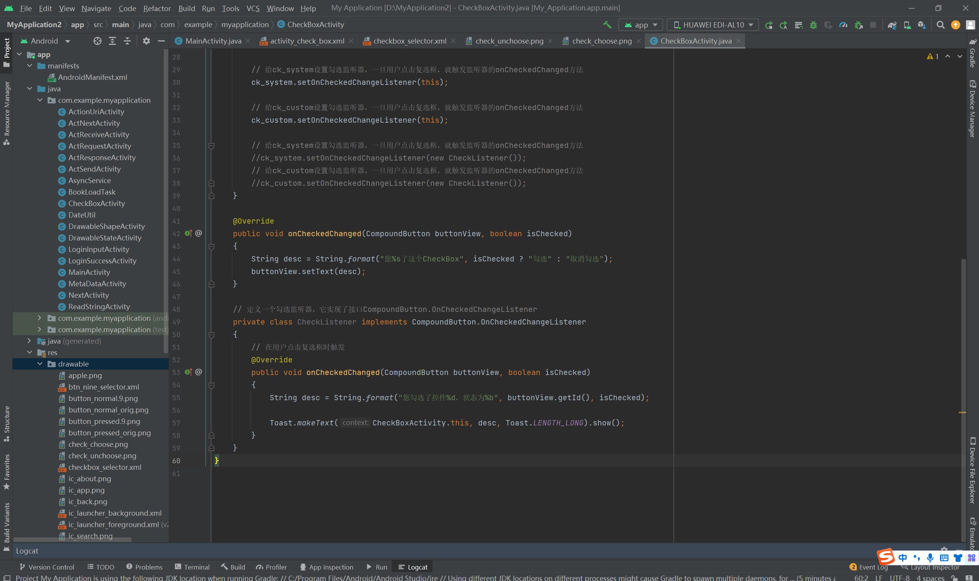The height and width of the screenshot is (581, 979).
Task: Open the Profile app gauge icon
Action: [x=843, y=25]
